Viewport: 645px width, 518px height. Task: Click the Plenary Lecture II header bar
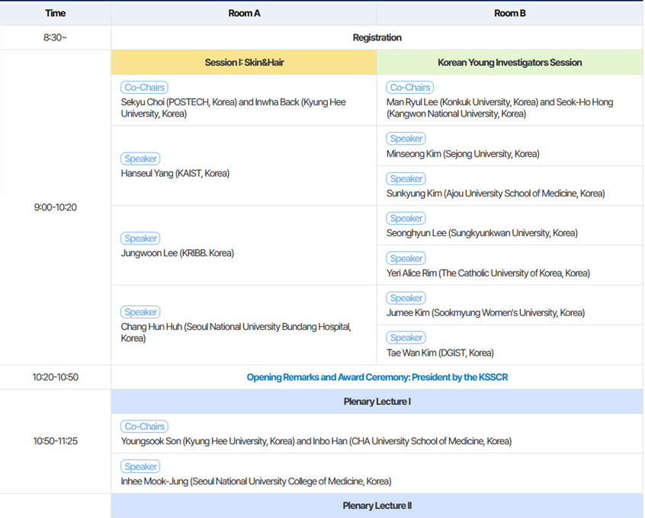click(x=377, y=506)
